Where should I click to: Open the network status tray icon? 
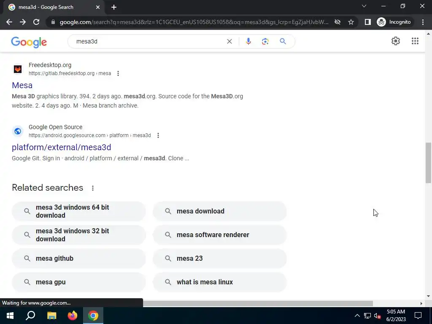pos(367,316)
